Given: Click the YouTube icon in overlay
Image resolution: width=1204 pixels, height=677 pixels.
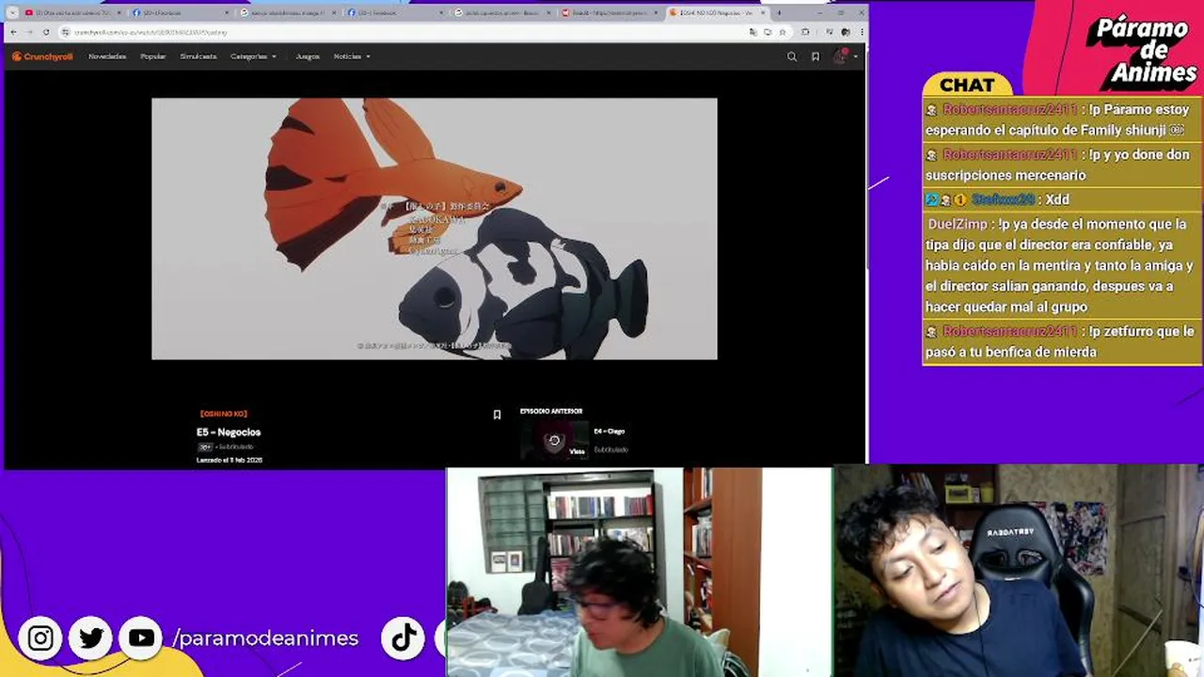Looking at the screenshot, I should (141, 638).
